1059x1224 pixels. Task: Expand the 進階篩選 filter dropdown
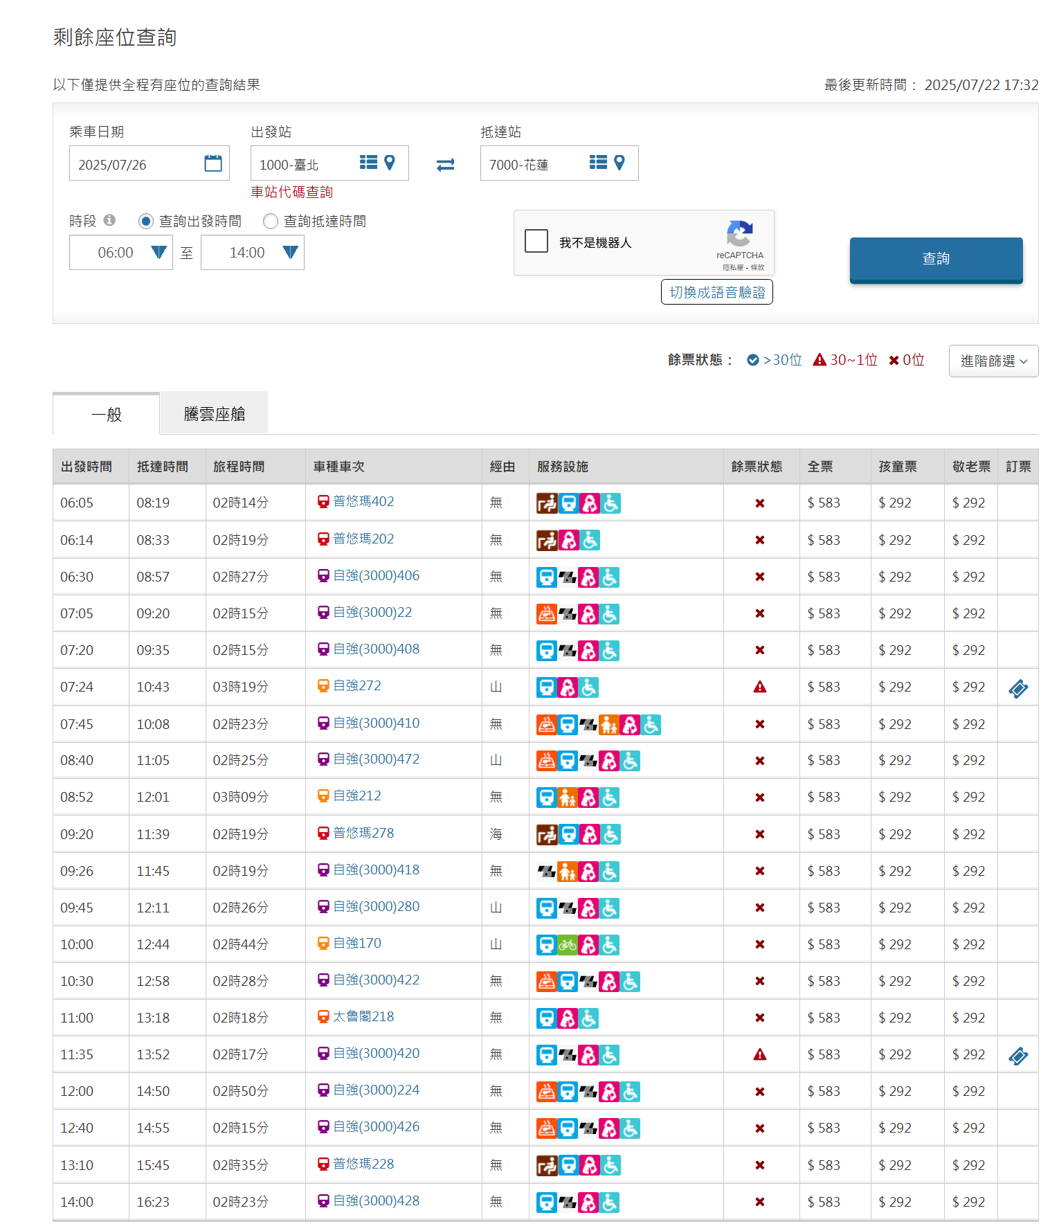click(x=993, y=361)
